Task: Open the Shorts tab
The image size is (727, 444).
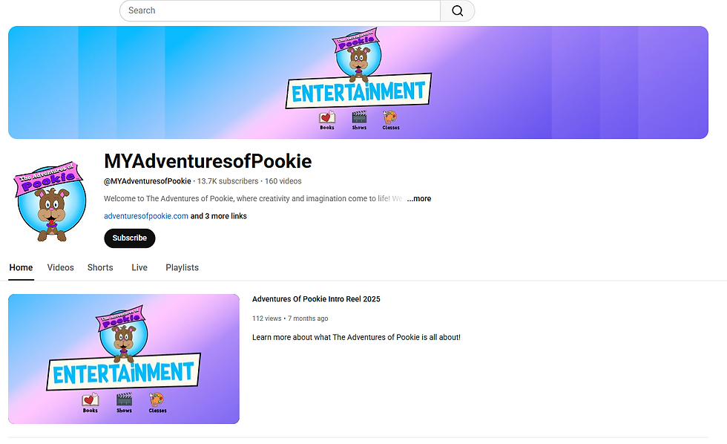Action: click(x=100, y=268)
